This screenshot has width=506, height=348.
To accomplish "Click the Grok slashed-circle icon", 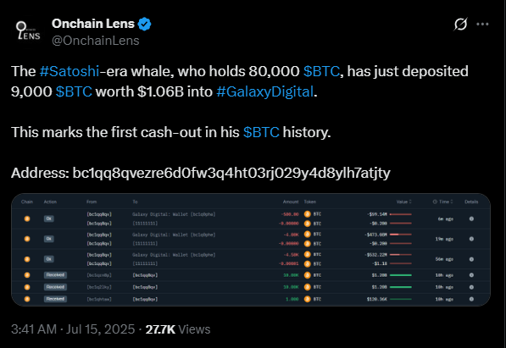I will coord(460,25).
